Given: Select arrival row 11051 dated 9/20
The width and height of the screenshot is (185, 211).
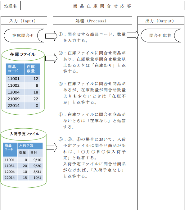Looking at the screenshot, I should click(23, 166).
